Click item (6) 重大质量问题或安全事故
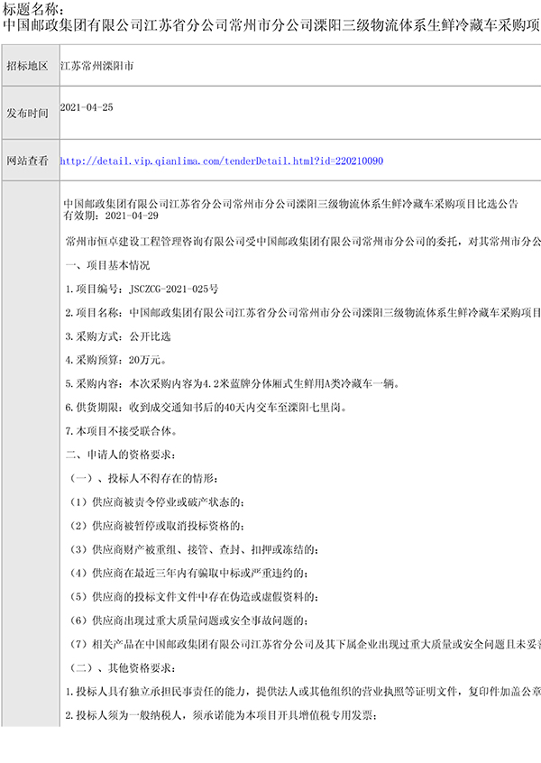Viewport: 541px width, 763px height. coord(188,621)
